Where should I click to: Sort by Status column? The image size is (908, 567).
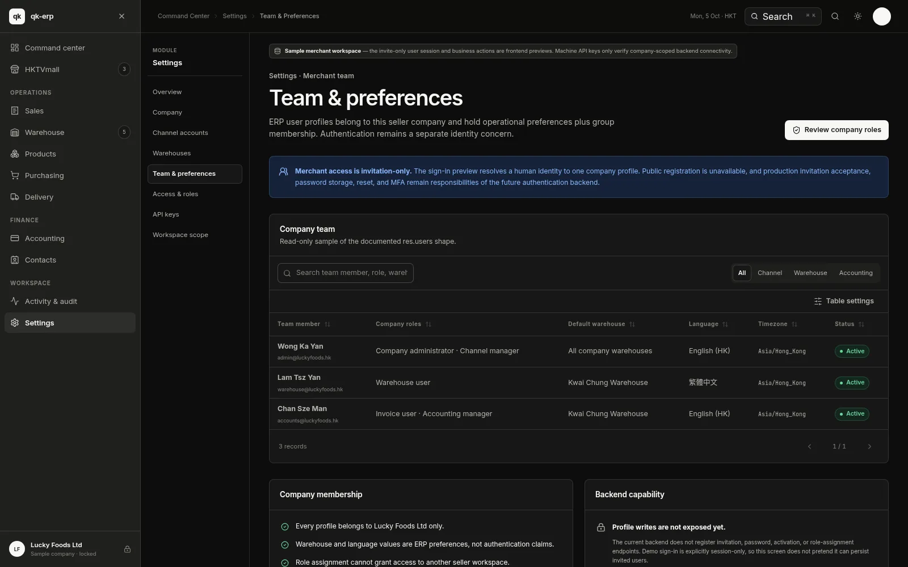850,324
